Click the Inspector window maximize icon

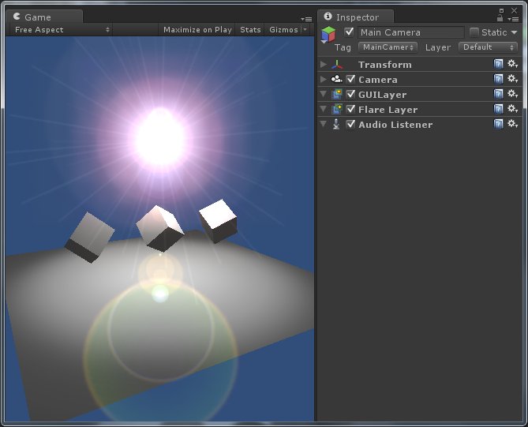(501, 10)
